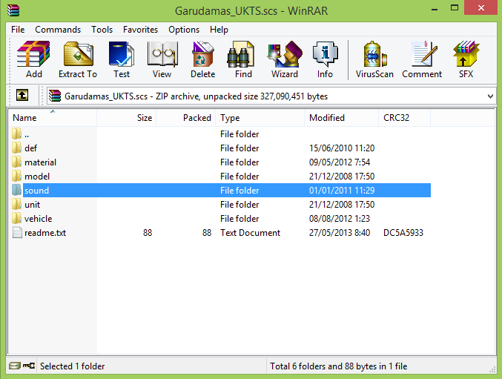
Task: Click 'Total 6 folders and 88 bytes' status
Action: coord(338,366)
